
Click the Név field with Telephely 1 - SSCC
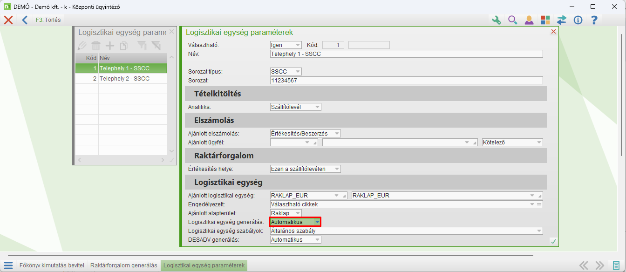click(x=407, y=54)
